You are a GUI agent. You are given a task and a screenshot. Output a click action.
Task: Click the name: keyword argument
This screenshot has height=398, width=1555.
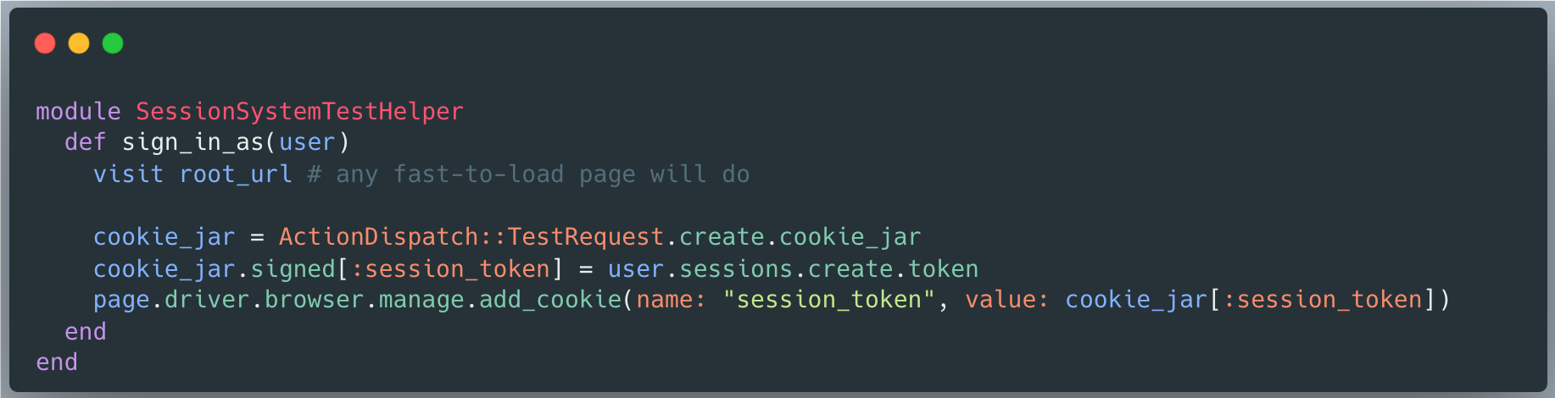(671, 300)
